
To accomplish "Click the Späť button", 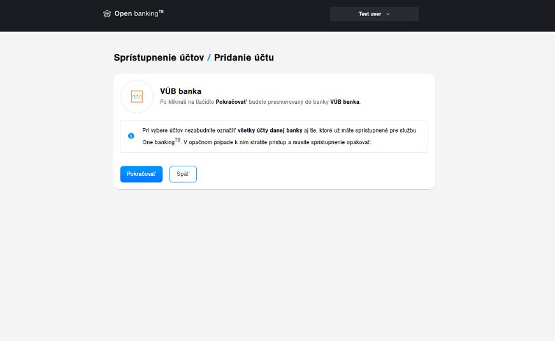I will point(183,174).
